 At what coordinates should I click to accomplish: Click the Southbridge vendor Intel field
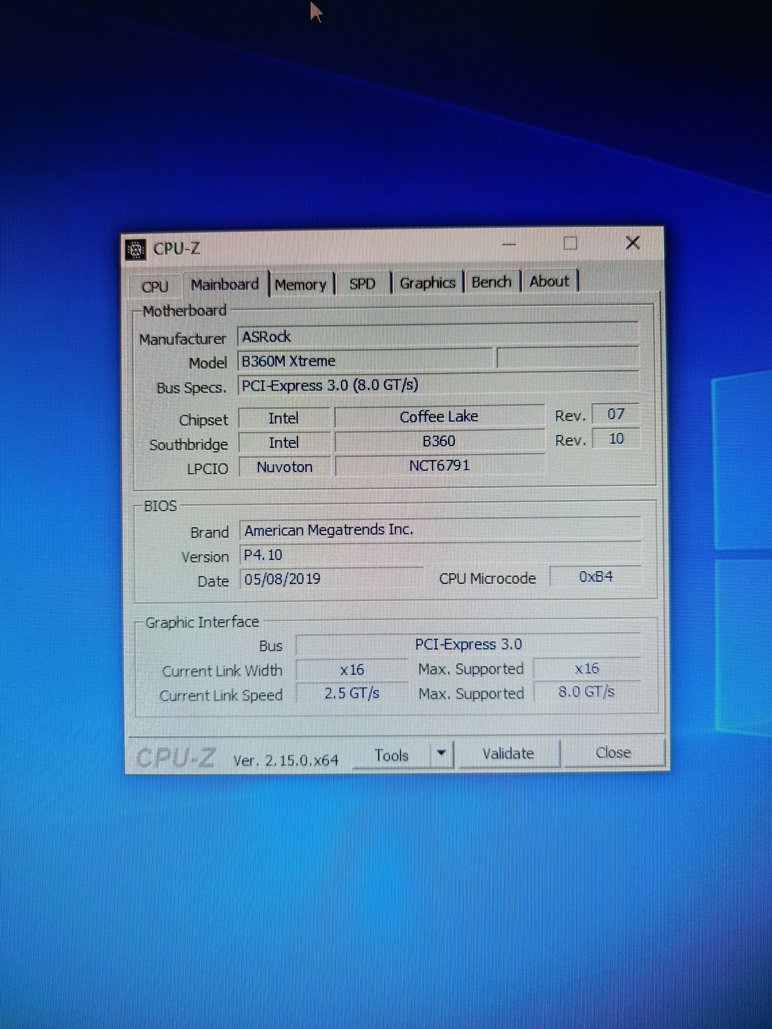tap(284, 443)
